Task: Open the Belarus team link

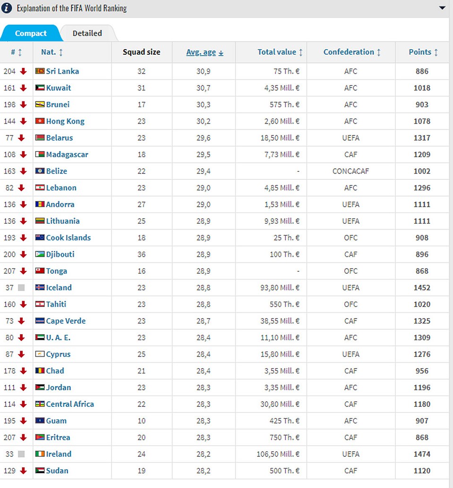Action: pos(60,138)
